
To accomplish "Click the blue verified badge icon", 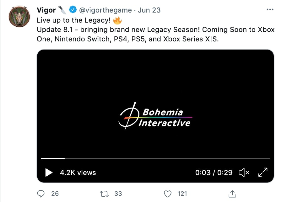I will coord(73,9).
